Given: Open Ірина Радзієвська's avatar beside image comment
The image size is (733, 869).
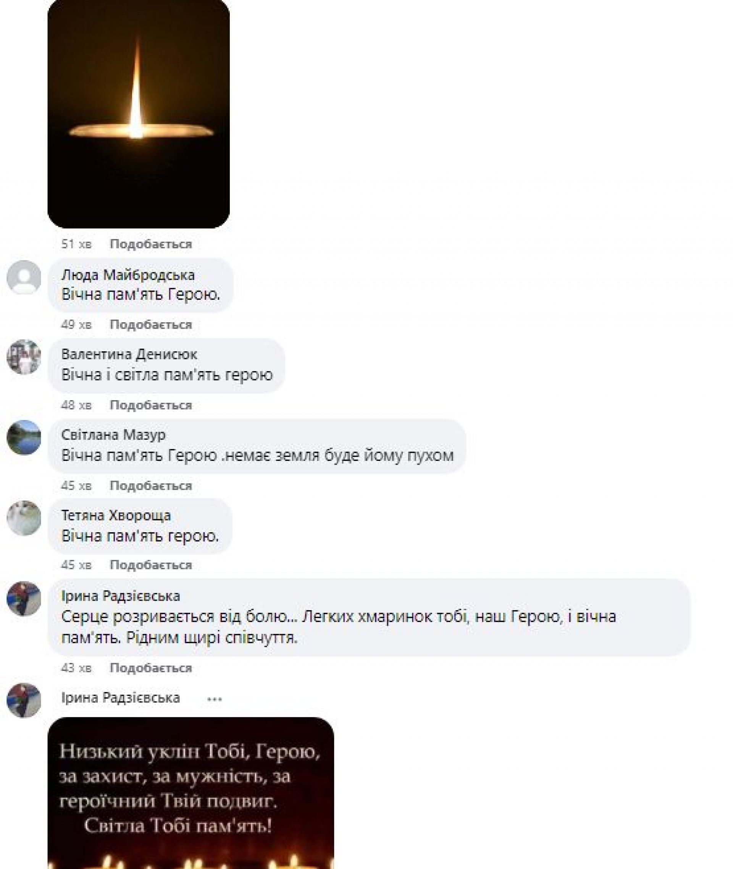Looking at the screenshot, I should pyautogui.click(x=24, y=701).
